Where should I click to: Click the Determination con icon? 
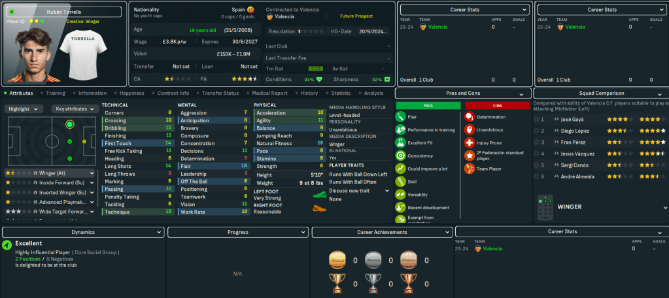point(468,117)
